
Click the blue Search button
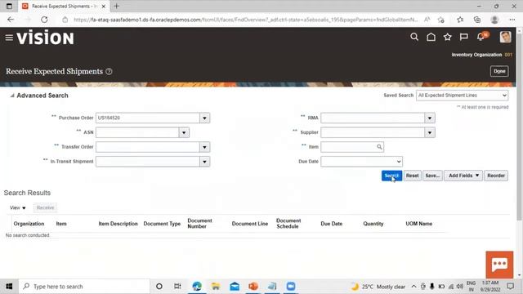391,176
